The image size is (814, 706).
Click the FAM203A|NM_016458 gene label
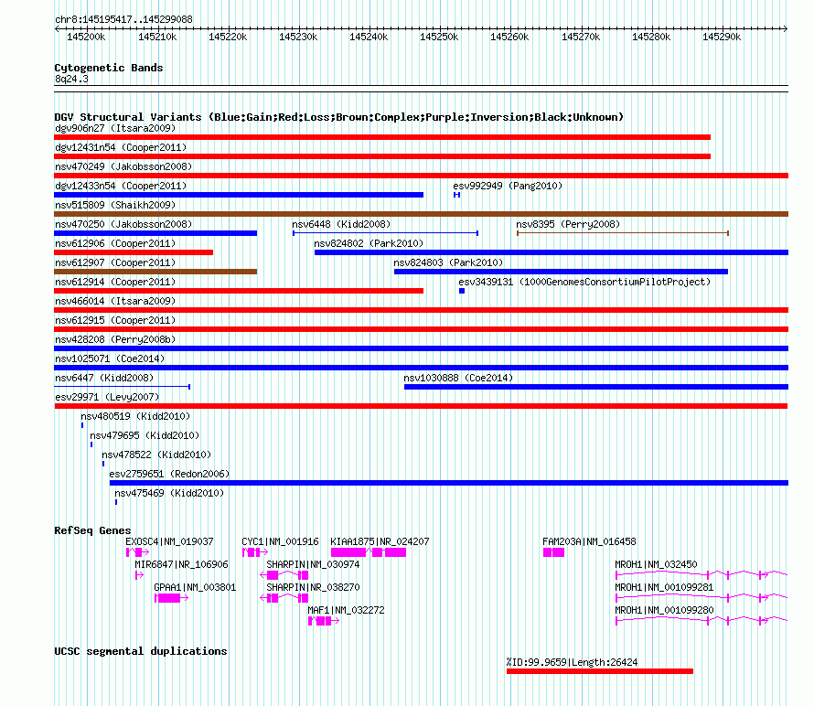point(589,541)
